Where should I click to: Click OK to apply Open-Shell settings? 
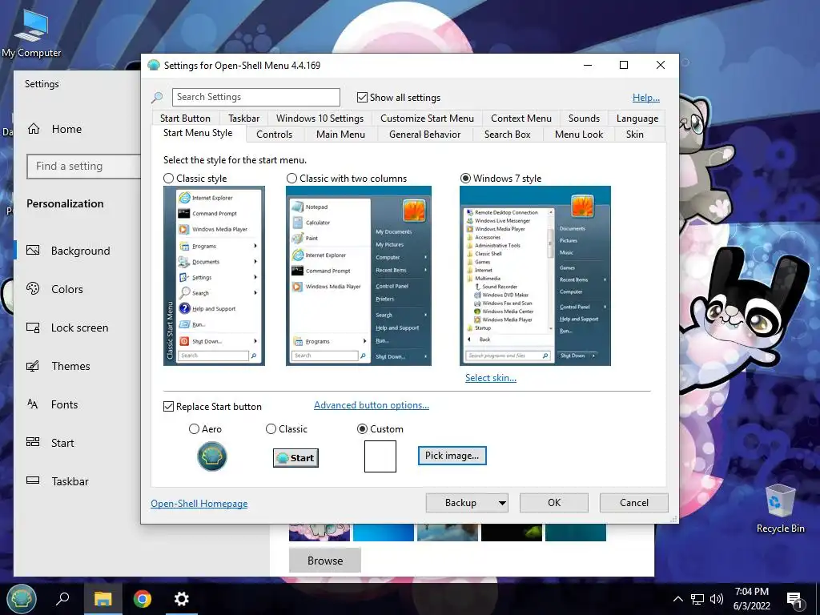pos(554,503)
